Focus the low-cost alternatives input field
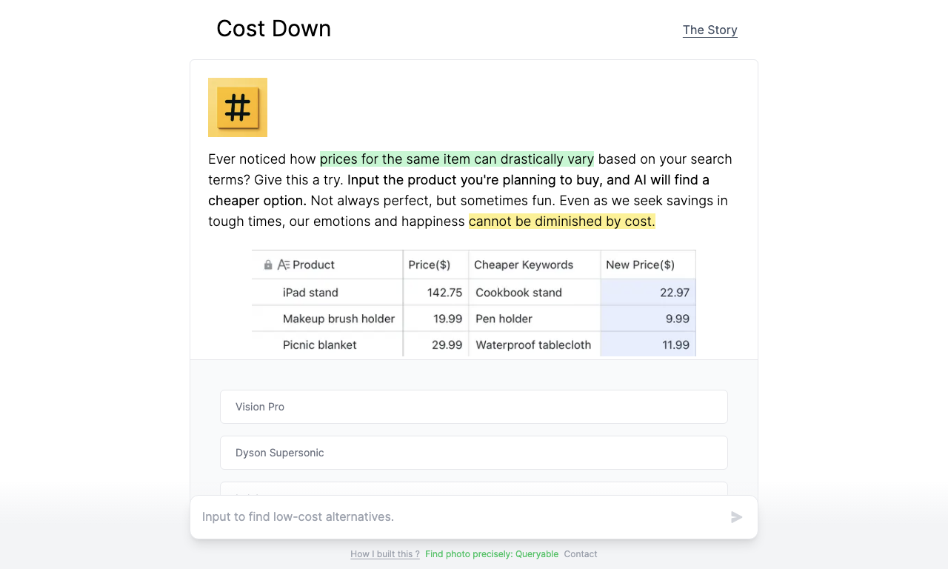The height and width of the screenshot is (569, 948). pos(459,517)
